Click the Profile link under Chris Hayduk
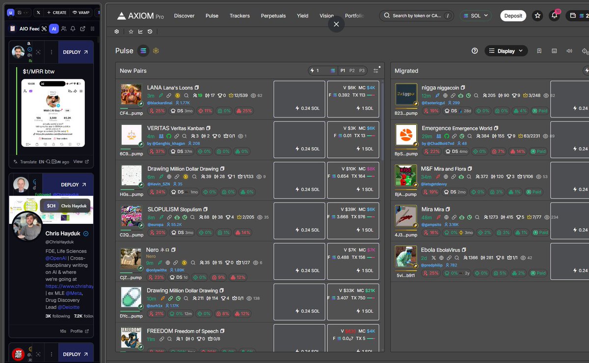This screenshot has width=589, height=363. (x=80, y=331)
